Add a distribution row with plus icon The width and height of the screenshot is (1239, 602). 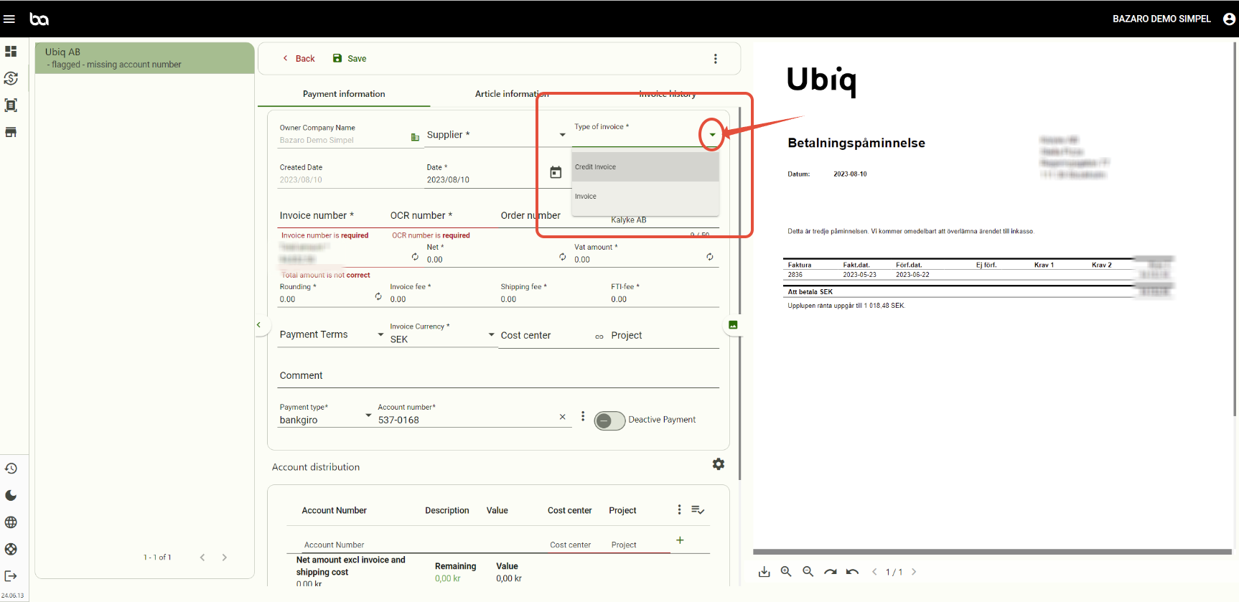(680, 540)
